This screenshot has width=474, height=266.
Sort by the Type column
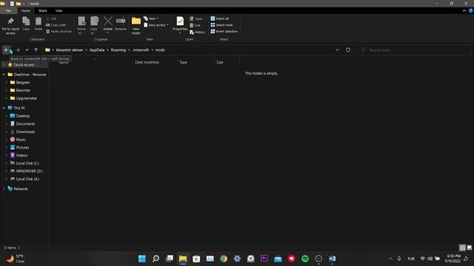183,62
